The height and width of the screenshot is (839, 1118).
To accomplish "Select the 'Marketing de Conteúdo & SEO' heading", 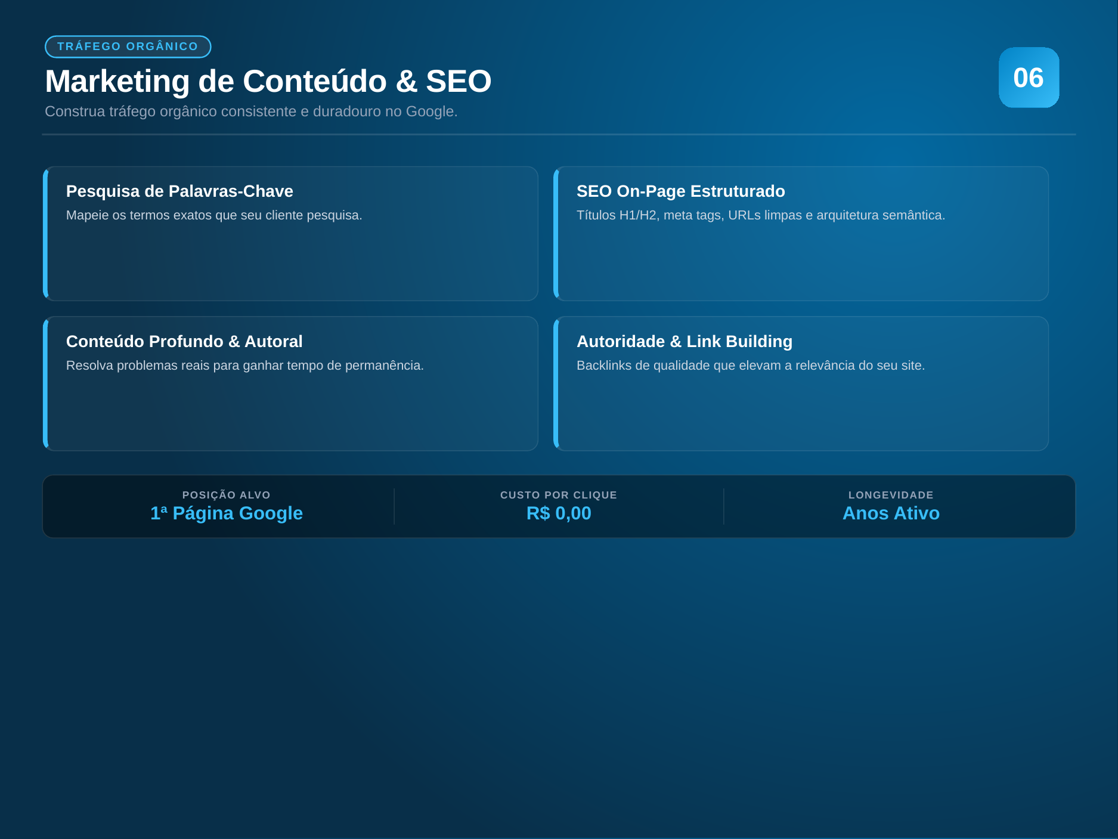I will click(268, 81).
